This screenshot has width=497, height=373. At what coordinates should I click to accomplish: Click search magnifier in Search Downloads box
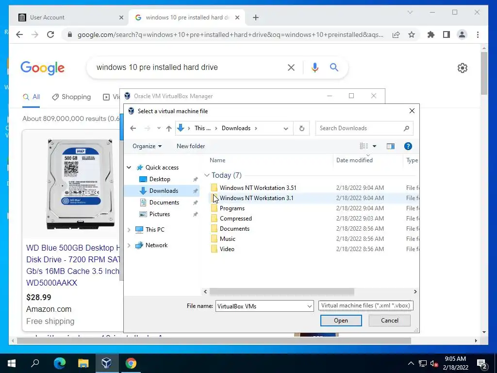tap(406, 128)
